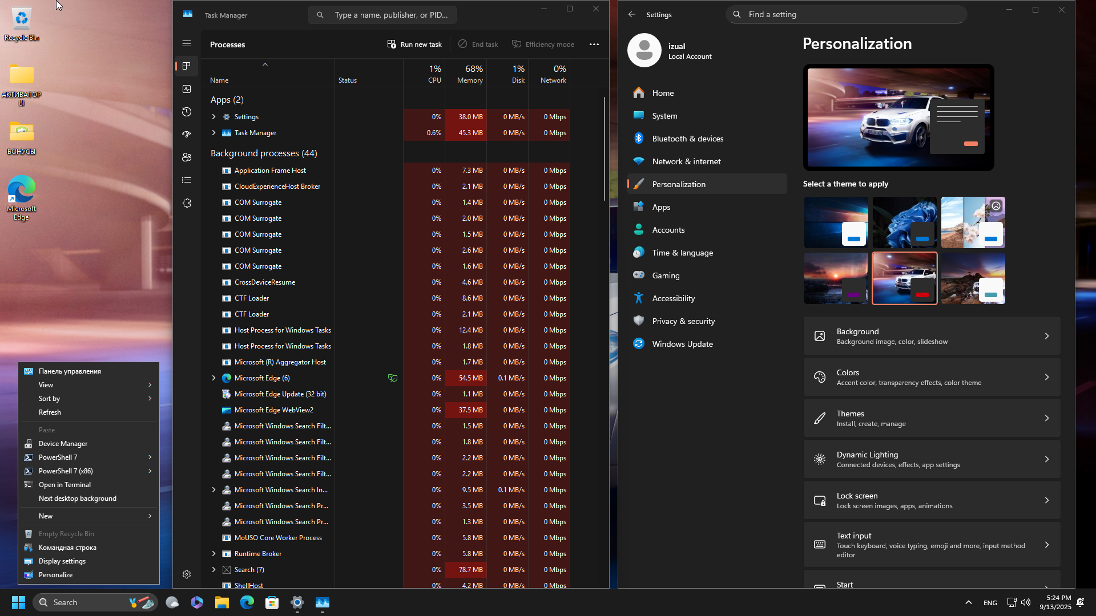Open Accounts section in Settings
The image size is (1096, 616).
pos(707,230)
